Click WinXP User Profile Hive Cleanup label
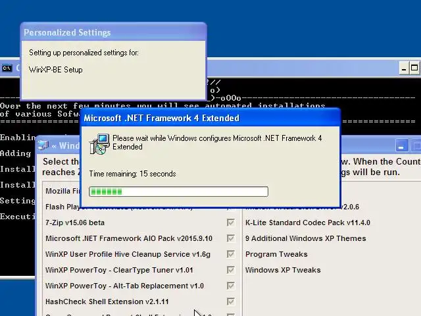421x316 pixels. (x=128, y=254)
